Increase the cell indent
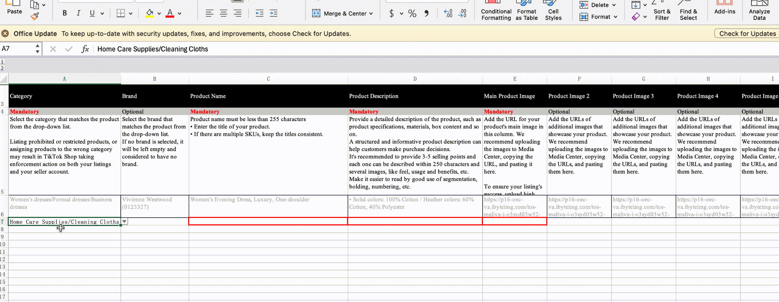The height and width of the screenshot is (302, 779). pos(273,13)
